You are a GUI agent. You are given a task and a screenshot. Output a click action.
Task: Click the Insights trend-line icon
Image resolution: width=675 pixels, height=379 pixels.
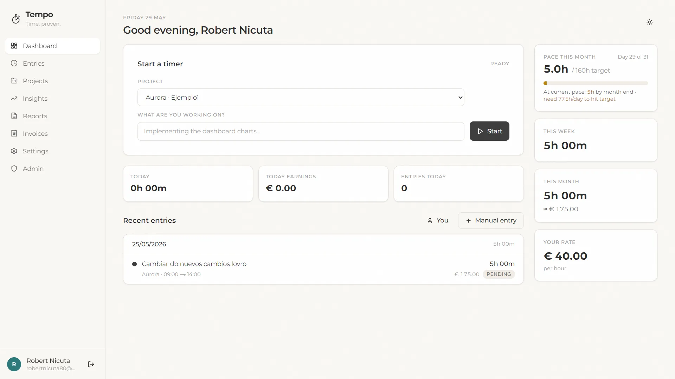(x=14, y=98)
